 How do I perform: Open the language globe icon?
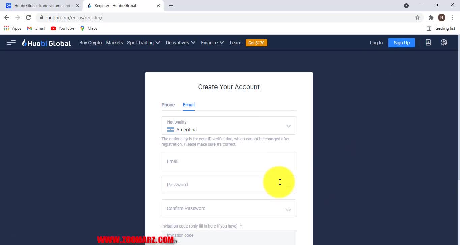(444, 43)
